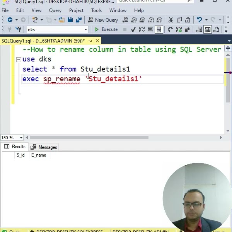Open an Analysis Services DMX Query
This screenshot has height=232, width=232.
142,20
